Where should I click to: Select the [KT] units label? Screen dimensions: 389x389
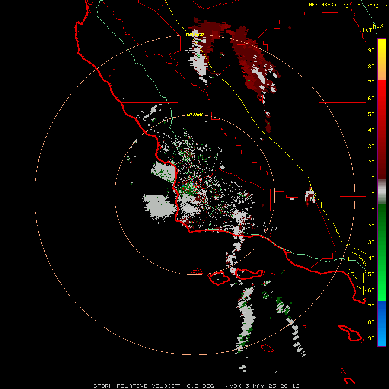[x=369, y=30]
